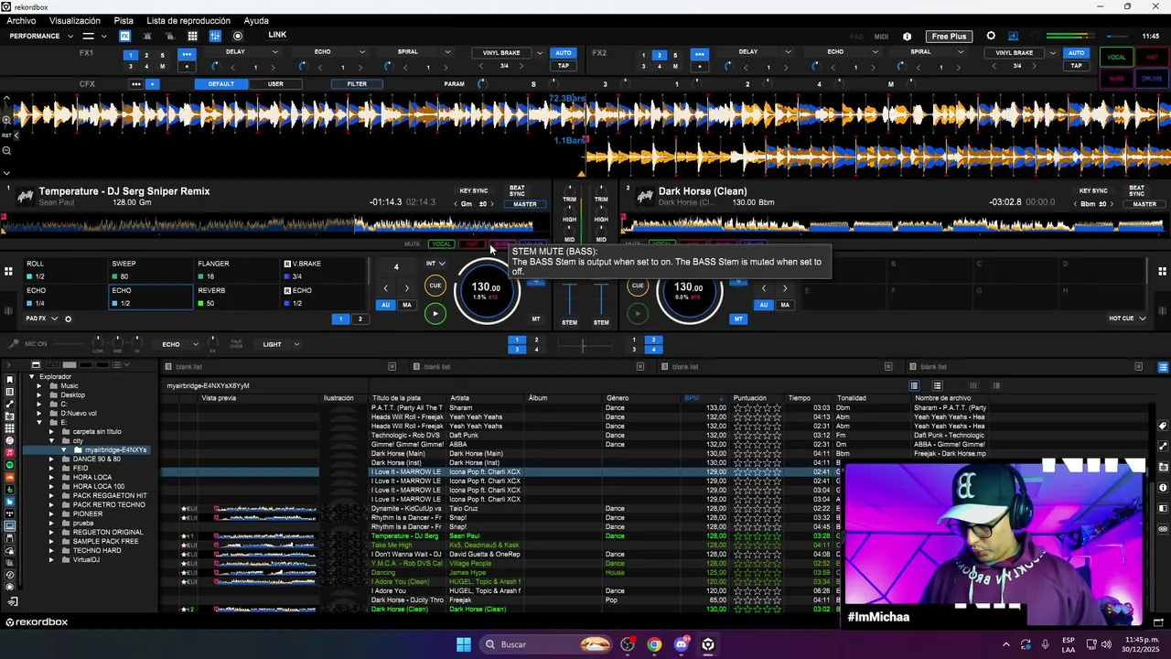Click the crossfader slider
The image size is (1171, 659).
[584, 345]
